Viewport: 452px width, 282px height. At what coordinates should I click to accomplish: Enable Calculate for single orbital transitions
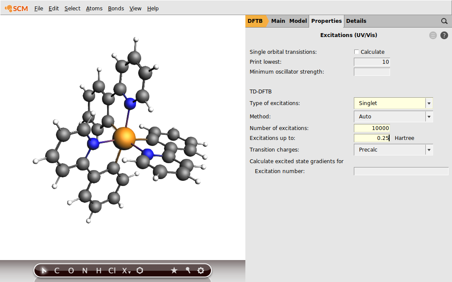pos(356,52)
